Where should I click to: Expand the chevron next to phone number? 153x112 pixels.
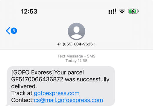(95, 44)
